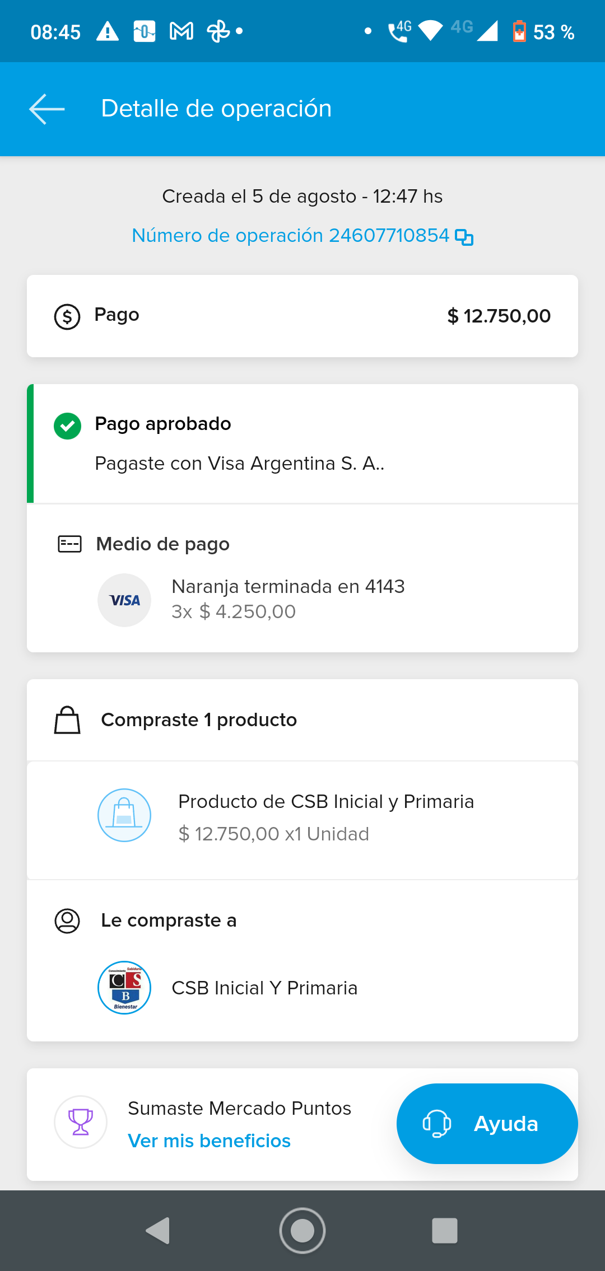Tap the Visa card logo
Viewport: 605px width, 1271px height.
pyautogui.click(x=124, y=600)
